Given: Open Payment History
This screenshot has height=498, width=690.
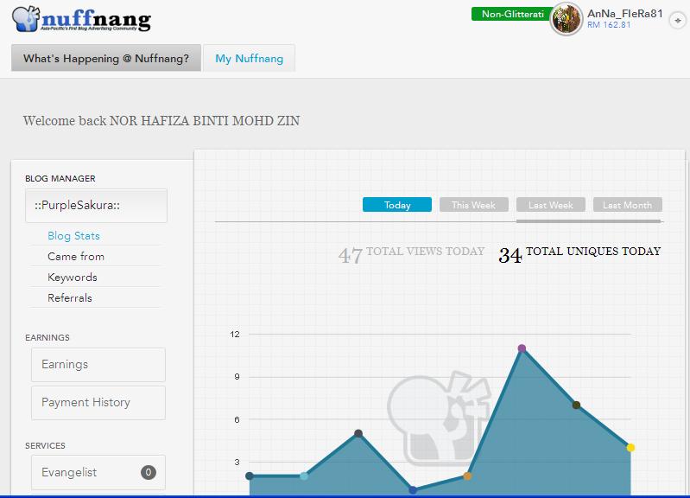Looking at the screenshot, I should click(x=98, y=402).
